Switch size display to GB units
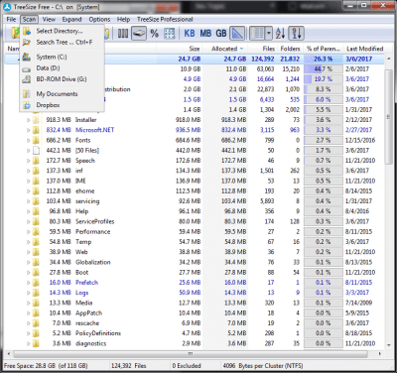Screen dimensions: 397x373 pos(221,34)
